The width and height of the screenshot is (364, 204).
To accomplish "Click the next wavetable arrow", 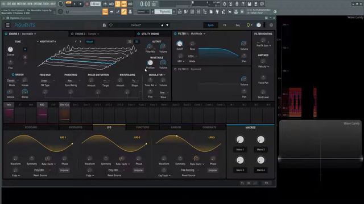I will pyautogui.click(x=80, y=41).
